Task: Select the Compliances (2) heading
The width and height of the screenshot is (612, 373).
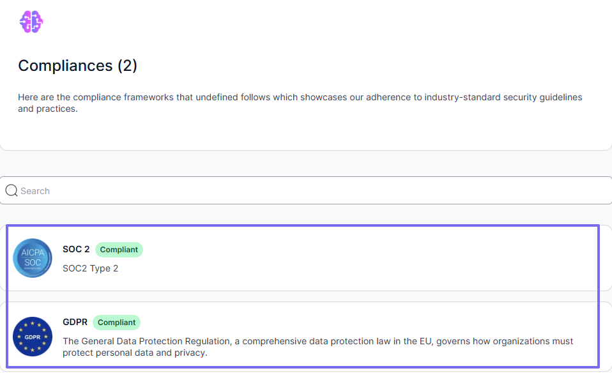Action: tap(77, 65)
